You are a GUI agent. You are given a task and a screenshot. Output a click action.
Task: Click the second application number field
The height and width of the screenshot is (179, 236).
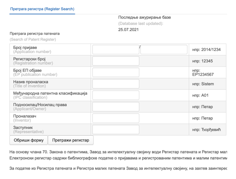click(164, 49)
